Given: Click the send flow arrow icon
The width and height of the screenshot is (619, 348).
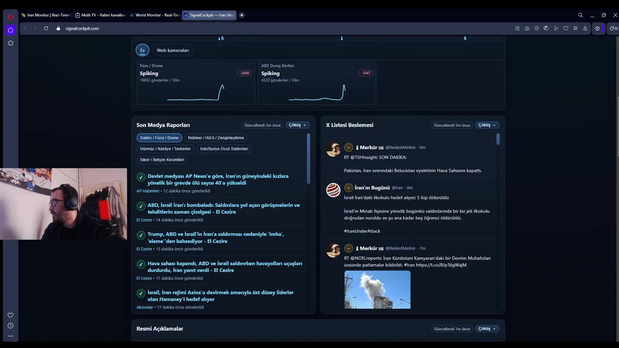Looking at the screenshot, I should coord(556,29).
